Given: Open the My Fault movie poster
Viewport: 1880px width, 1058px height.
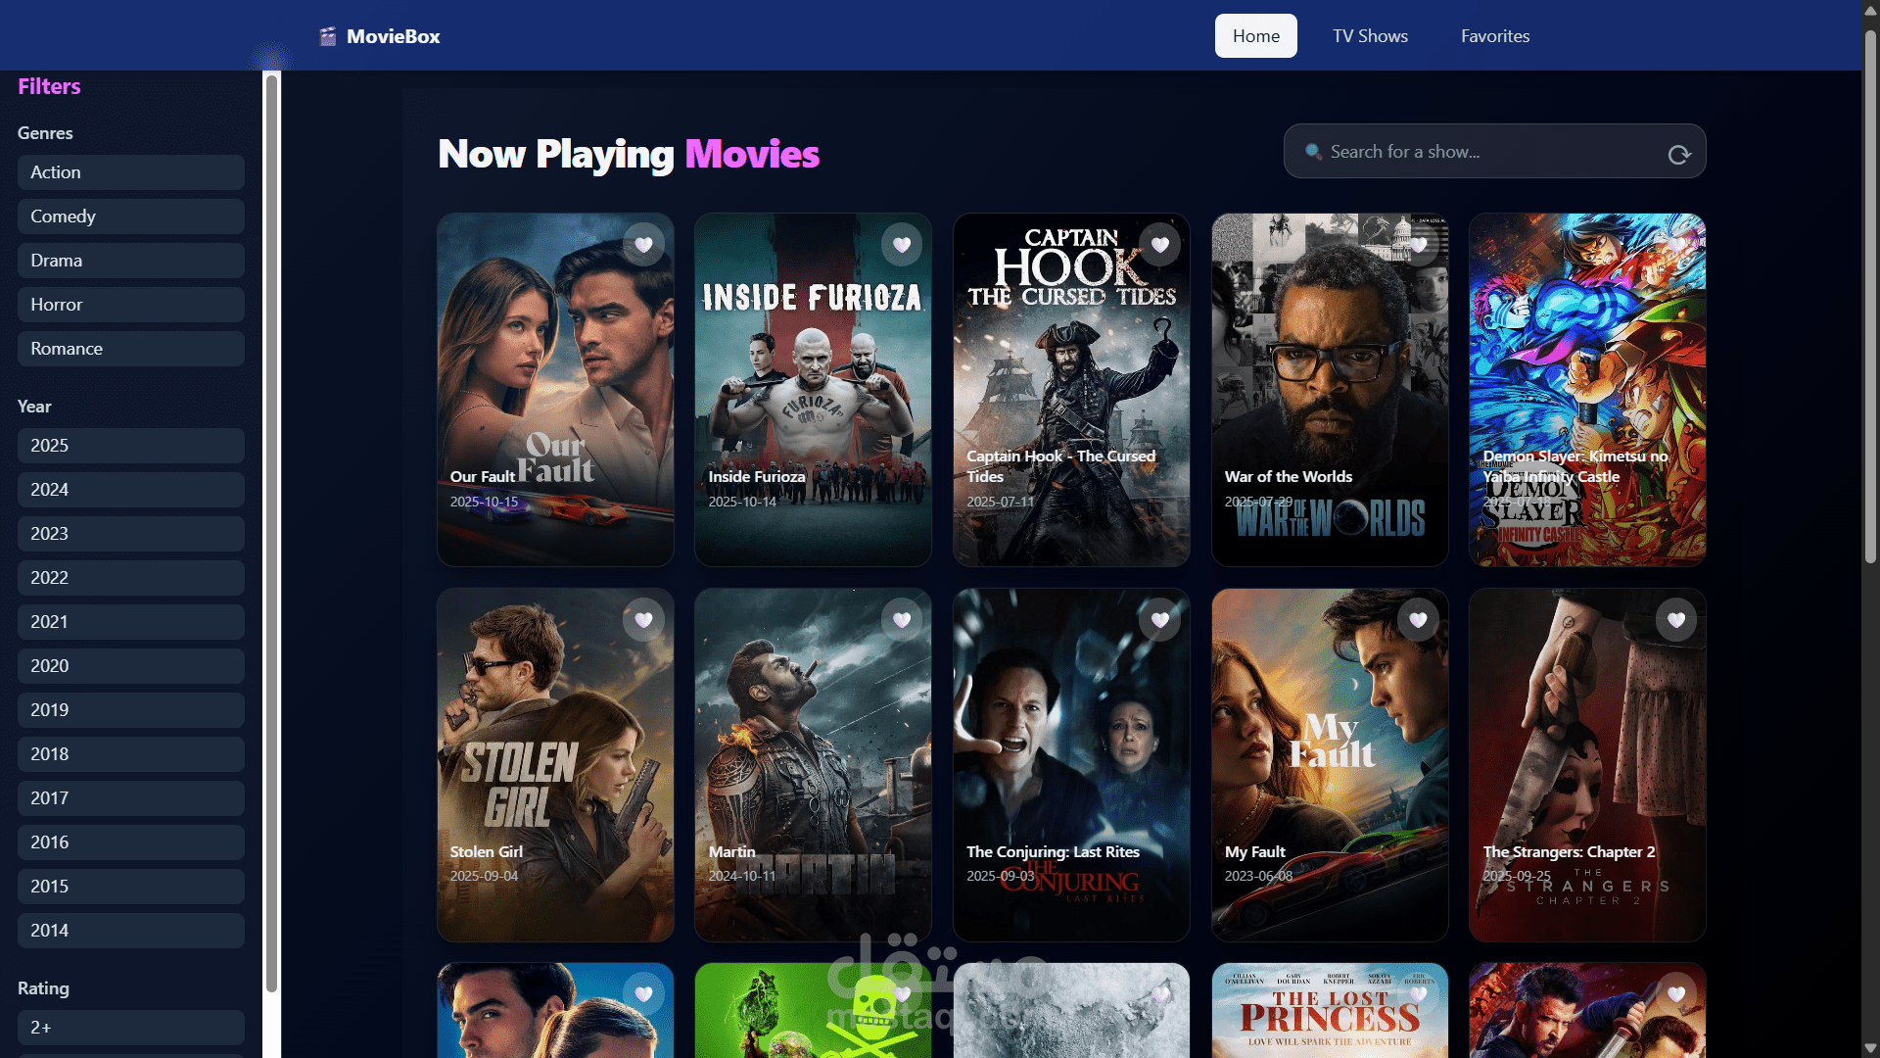Looking at the screenshot, I should click(1330, 765).
